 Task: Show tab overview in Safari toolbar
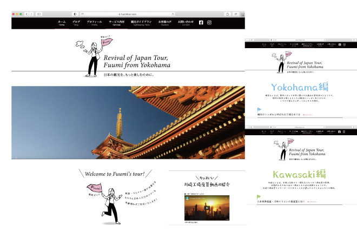point(236,14)
